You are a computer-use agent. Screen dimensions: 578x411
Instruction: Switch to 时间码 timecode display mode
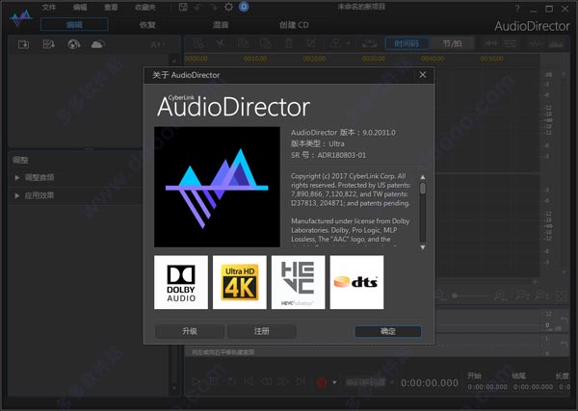coord(407,43)
